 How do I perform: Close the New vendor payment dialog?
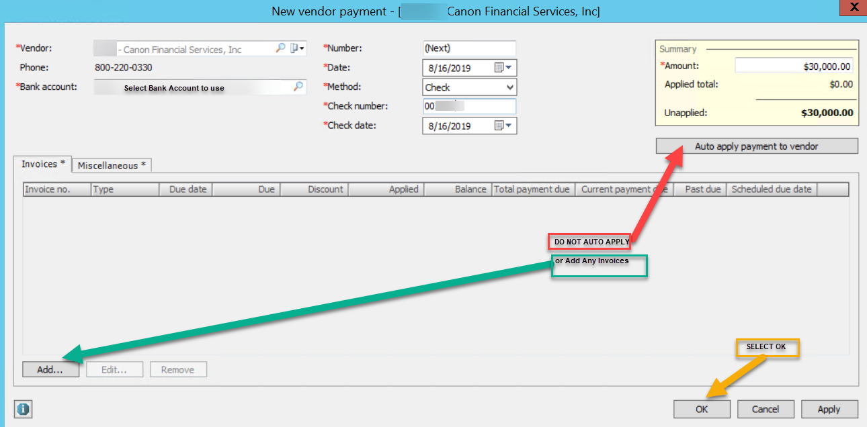[853, 8]
